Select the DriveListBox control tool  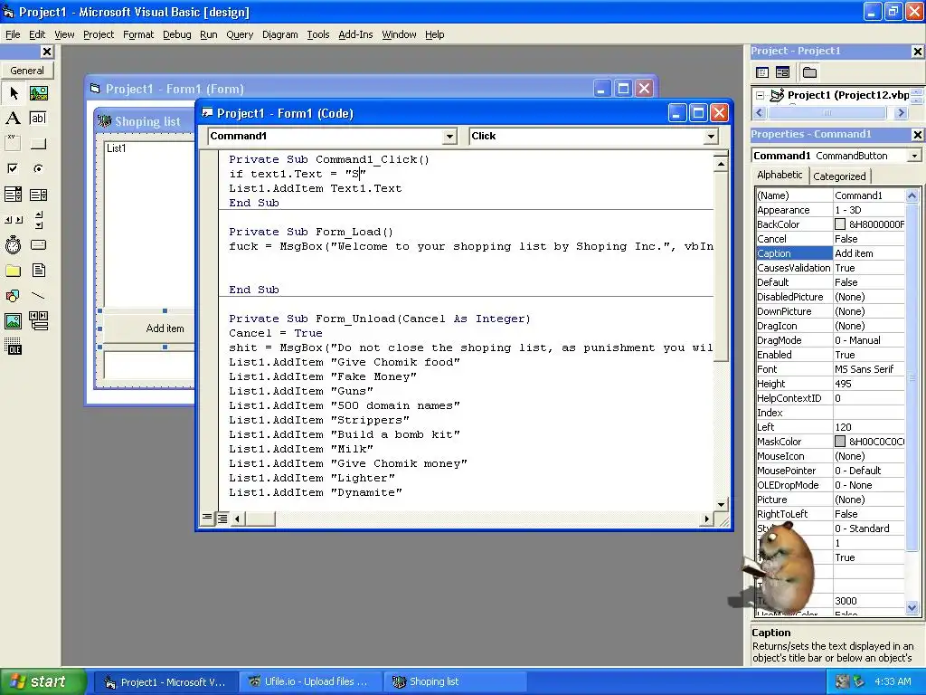coord(39,244)
